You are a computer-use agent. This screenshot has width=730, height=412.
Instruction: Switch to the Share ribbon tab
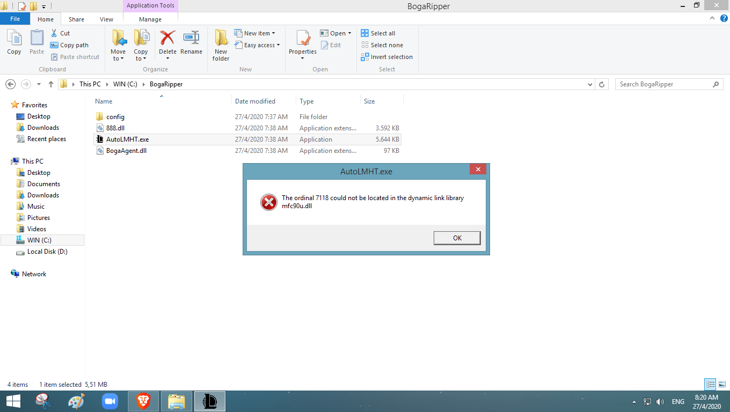(x=76, y=19)
